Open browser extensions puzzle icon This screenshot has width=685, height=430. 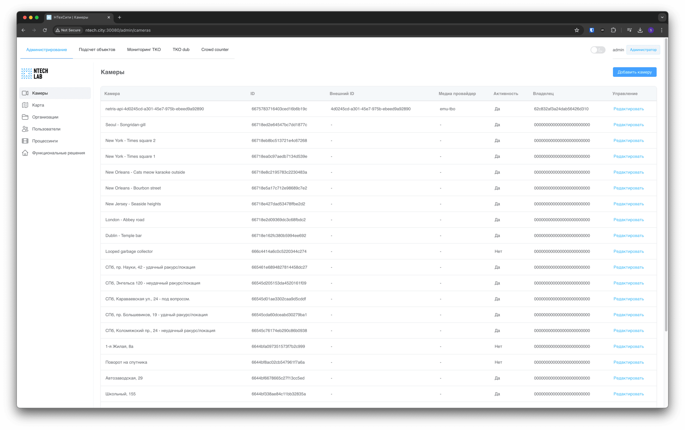tap(613, 30)
